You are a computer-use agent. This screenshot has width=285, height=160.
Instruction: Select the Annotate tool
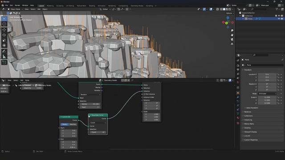tap(4, 52)
